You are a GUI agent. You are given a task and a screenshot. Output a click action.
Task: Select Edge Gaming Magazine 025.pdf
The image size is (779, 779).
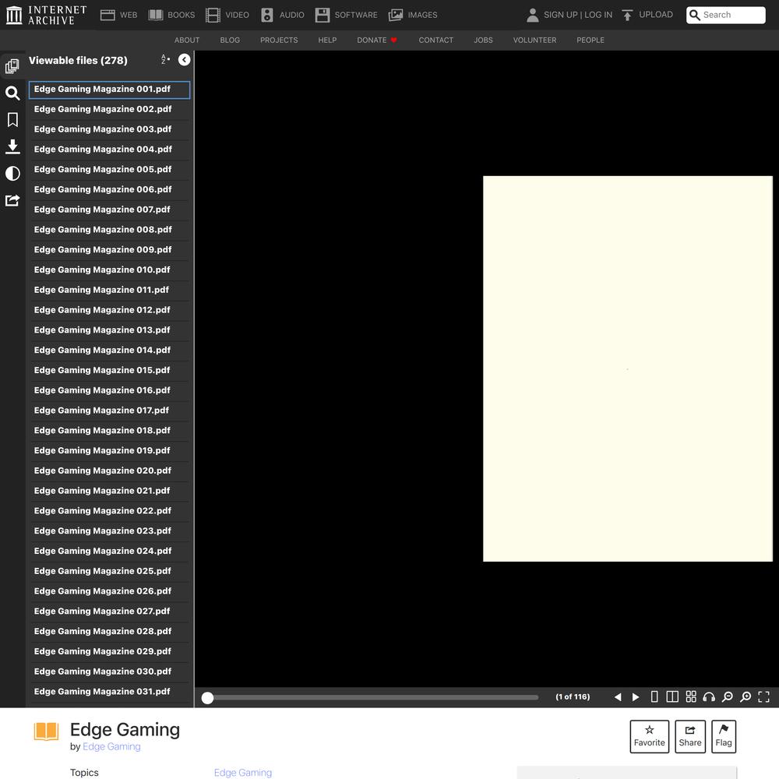pos(109,571)
